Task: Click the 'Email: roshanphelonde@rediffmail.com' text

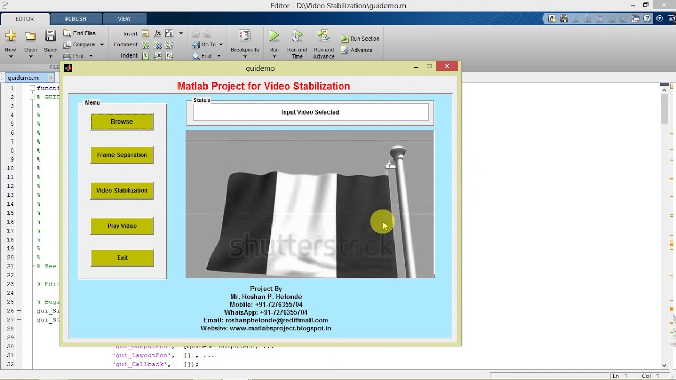Action: (266, 320)
